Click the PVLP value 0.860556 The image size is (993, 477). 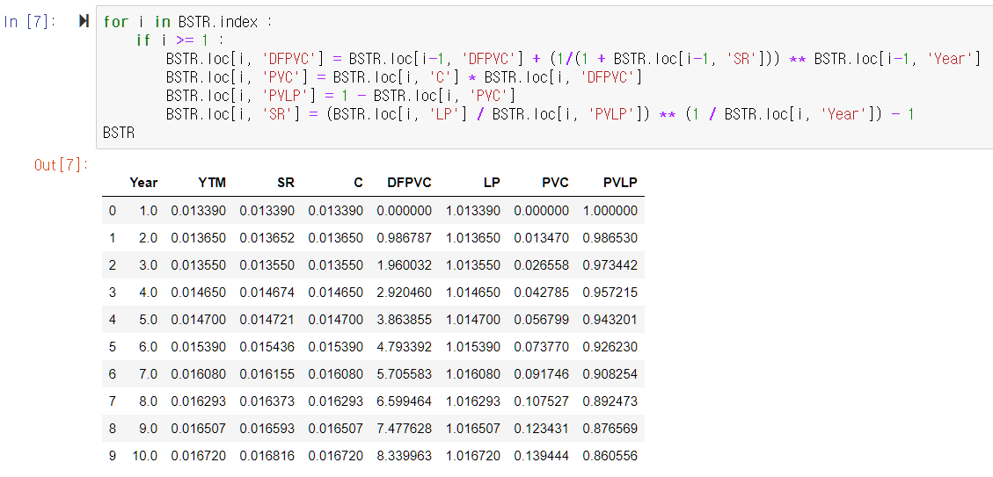pos(610,456)
